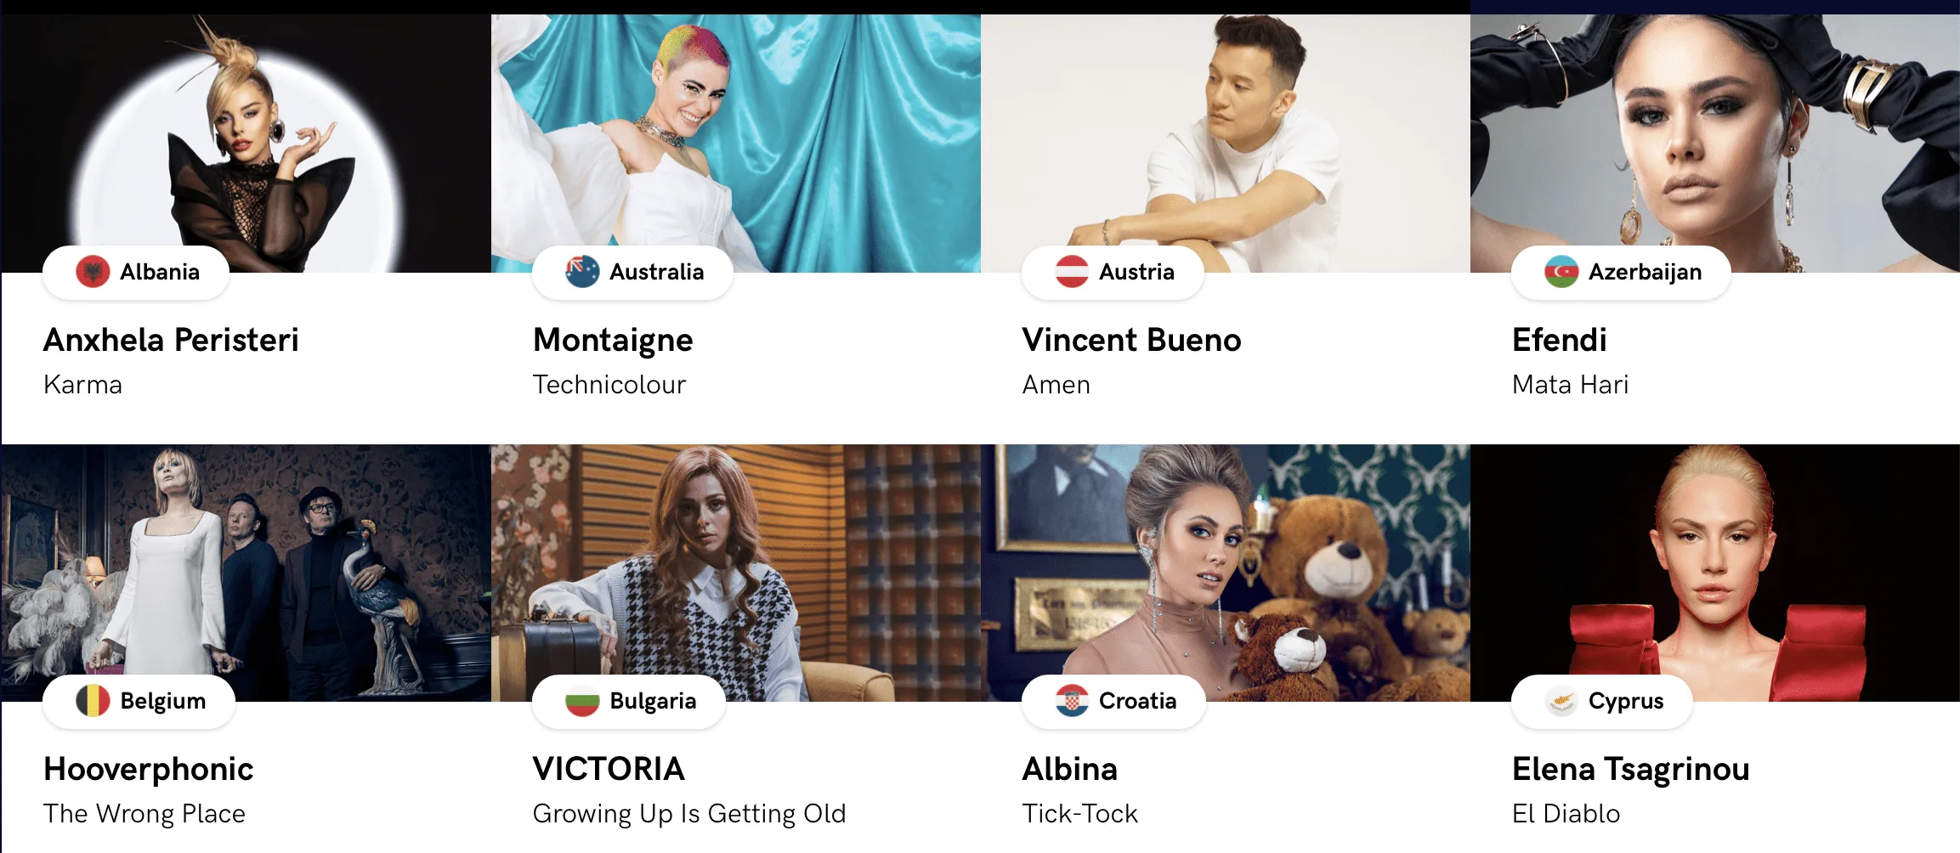Open Efendi's photo thumbnail

coord(1715,143)
